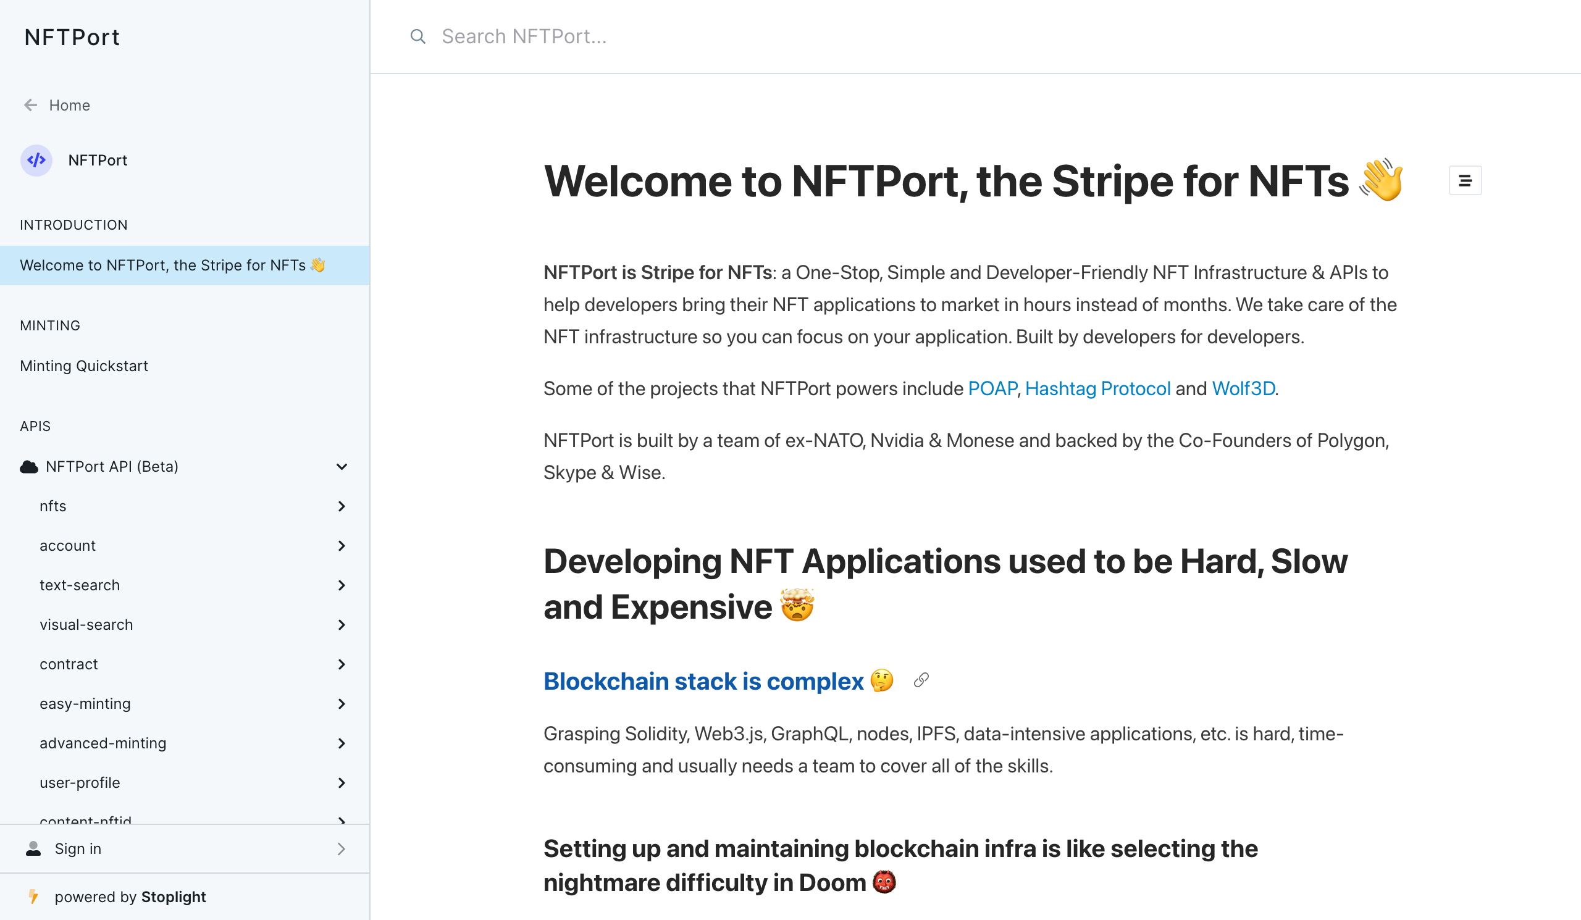Click the Welcome to NFTPort main heading

(x=974, y=182)
